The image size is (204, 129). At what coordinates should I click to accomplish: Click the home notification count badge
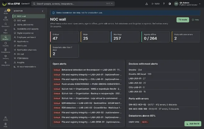tap(8, 10)
